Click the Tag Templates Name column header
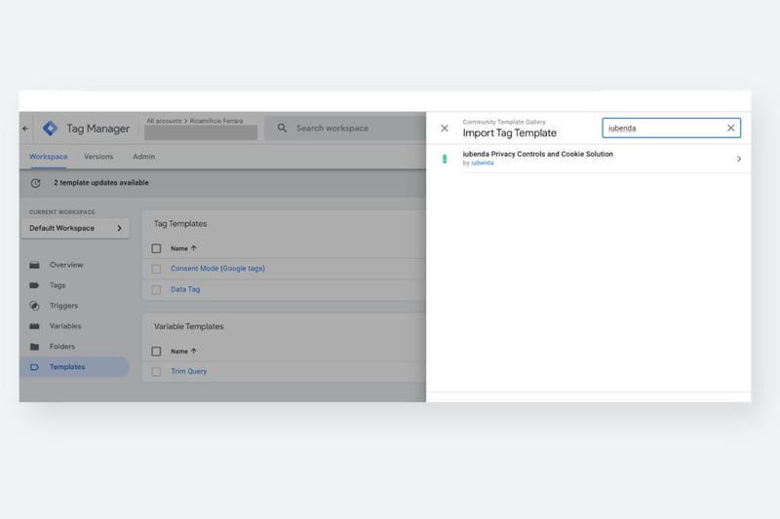This screenshot has width=780, height=519. 179,248
